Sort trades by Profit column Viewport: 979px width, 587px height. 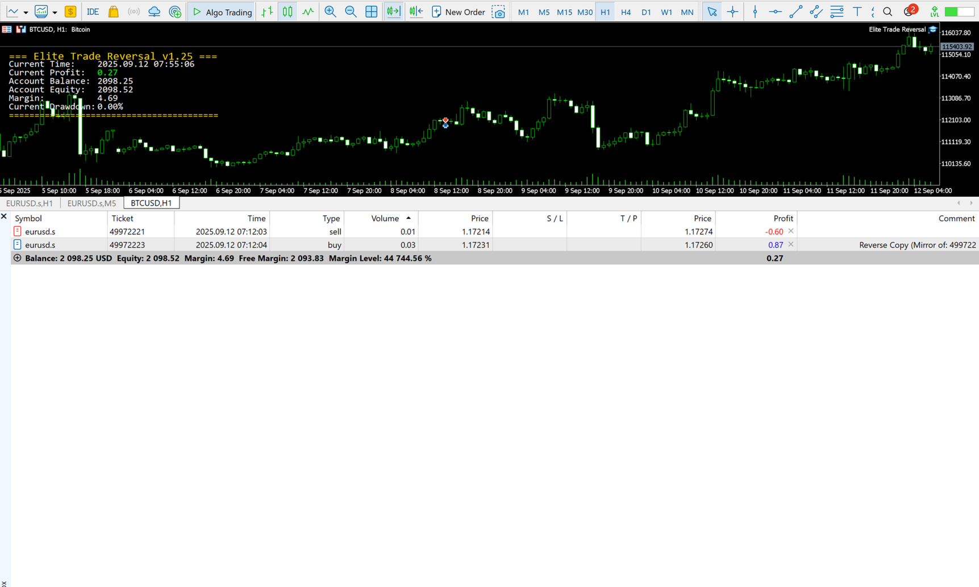pyautogui.click(x=756, y=218)
